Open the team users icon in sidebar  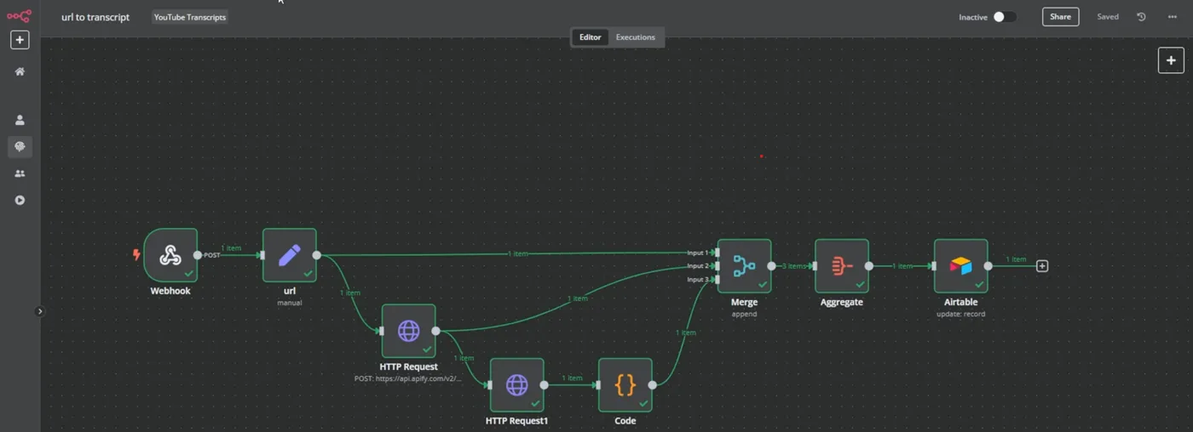tap(20, 173)
